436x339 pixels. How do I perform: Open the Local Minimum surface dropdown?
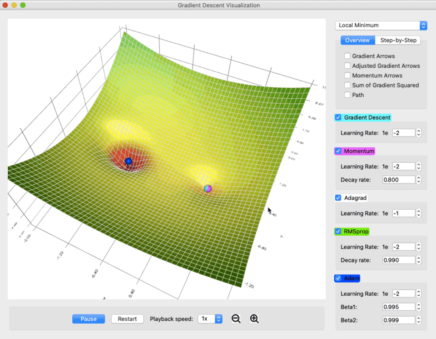point(381,25)
